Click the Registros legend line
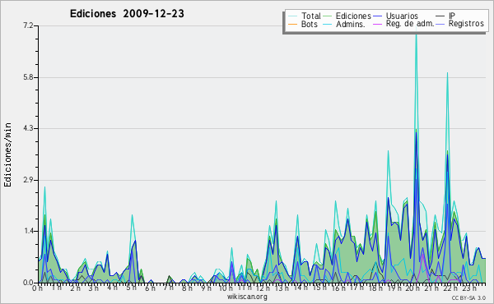Viewport: 494px width, 304px height. (x=440, y=24)
